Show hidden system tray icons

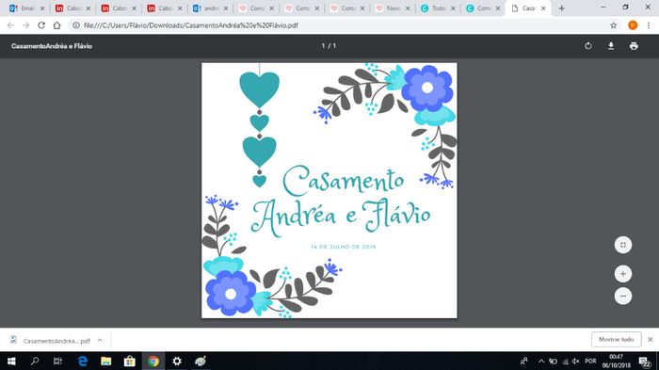click(541, 362)
